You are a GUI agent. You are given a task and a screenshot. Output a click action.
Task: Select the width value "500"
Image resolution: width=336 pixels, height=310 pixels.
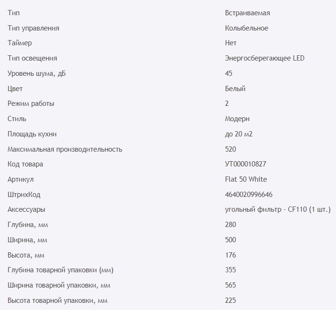pyautogui.click(x=230, y=240)
